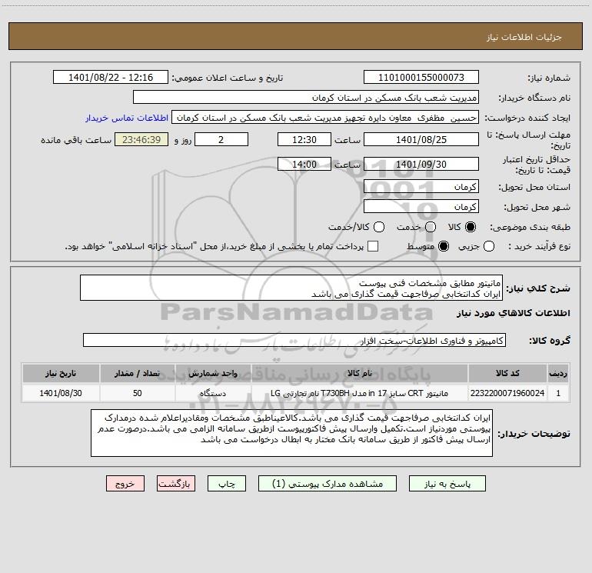The image size is (592, 573).
Task: Click the شرح کلی نیاز label
Action: click(x=538, y=288)
